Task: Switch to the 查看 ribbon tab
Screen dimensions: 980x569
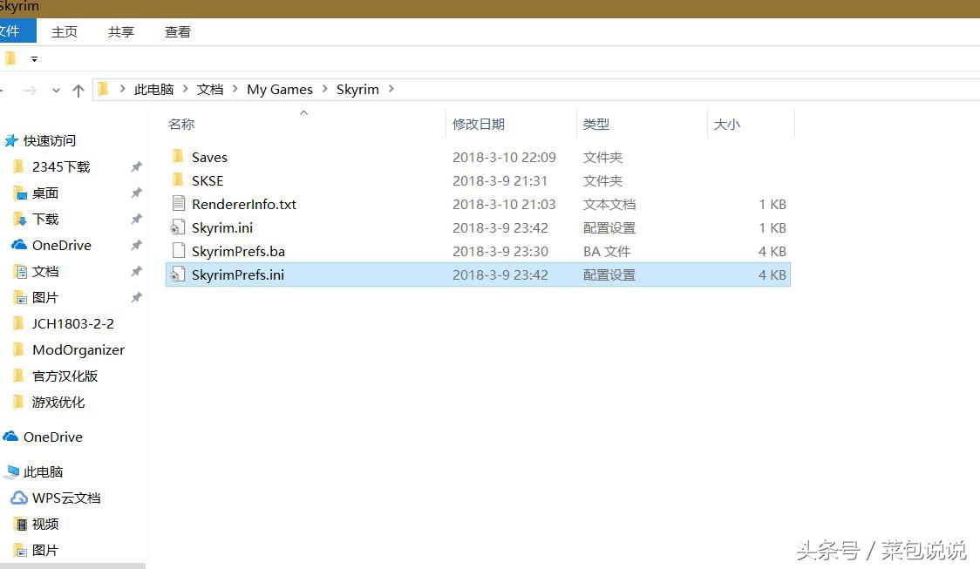Action: (x=178, y=31)
